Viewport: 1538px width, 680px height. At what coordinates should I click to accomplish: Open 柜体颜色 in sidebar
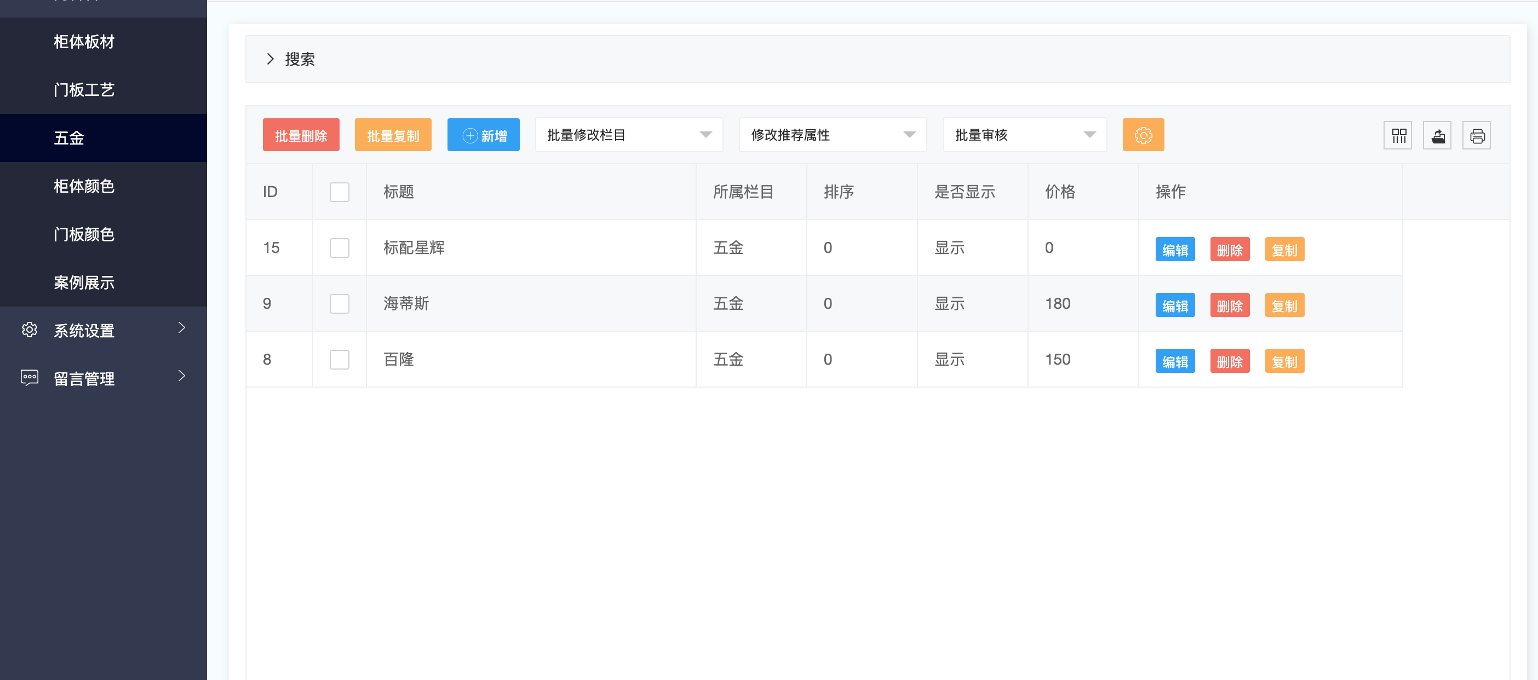(x=104, y=186)
